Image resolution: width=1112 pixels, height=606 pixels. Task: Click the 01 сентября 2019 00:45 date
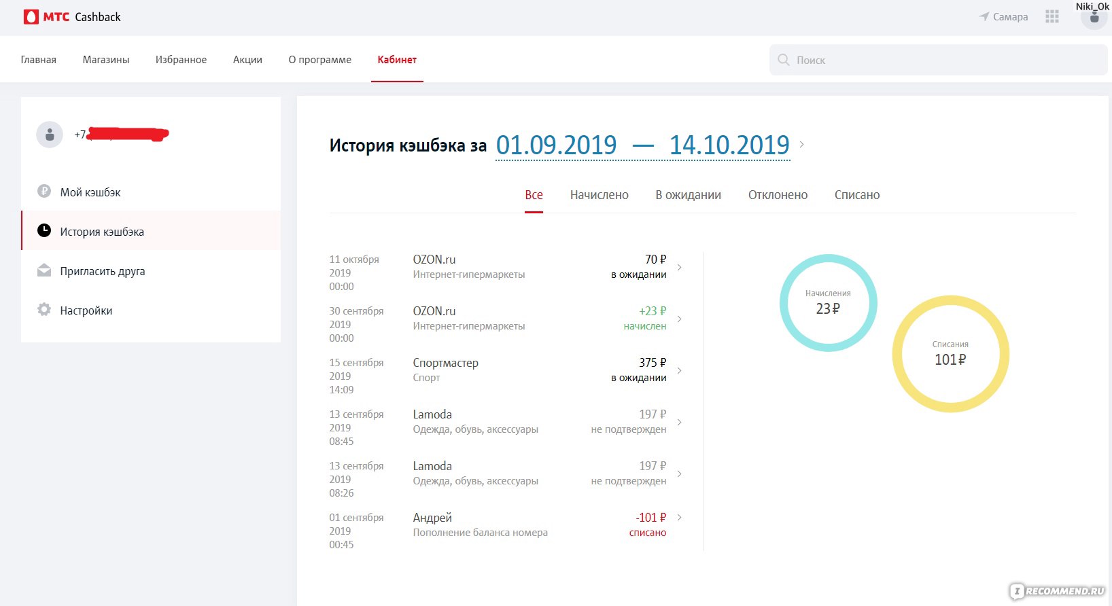click(356, 531)
